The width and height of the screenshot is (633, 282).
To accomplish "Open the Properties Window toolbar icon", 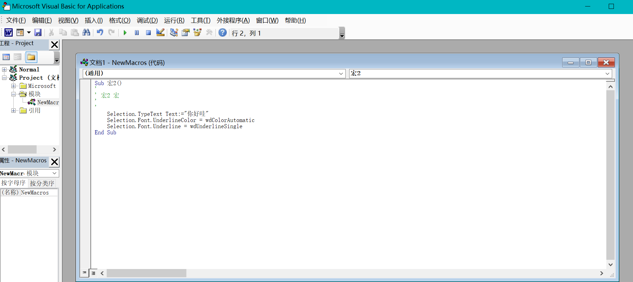I will click(186, 32).
